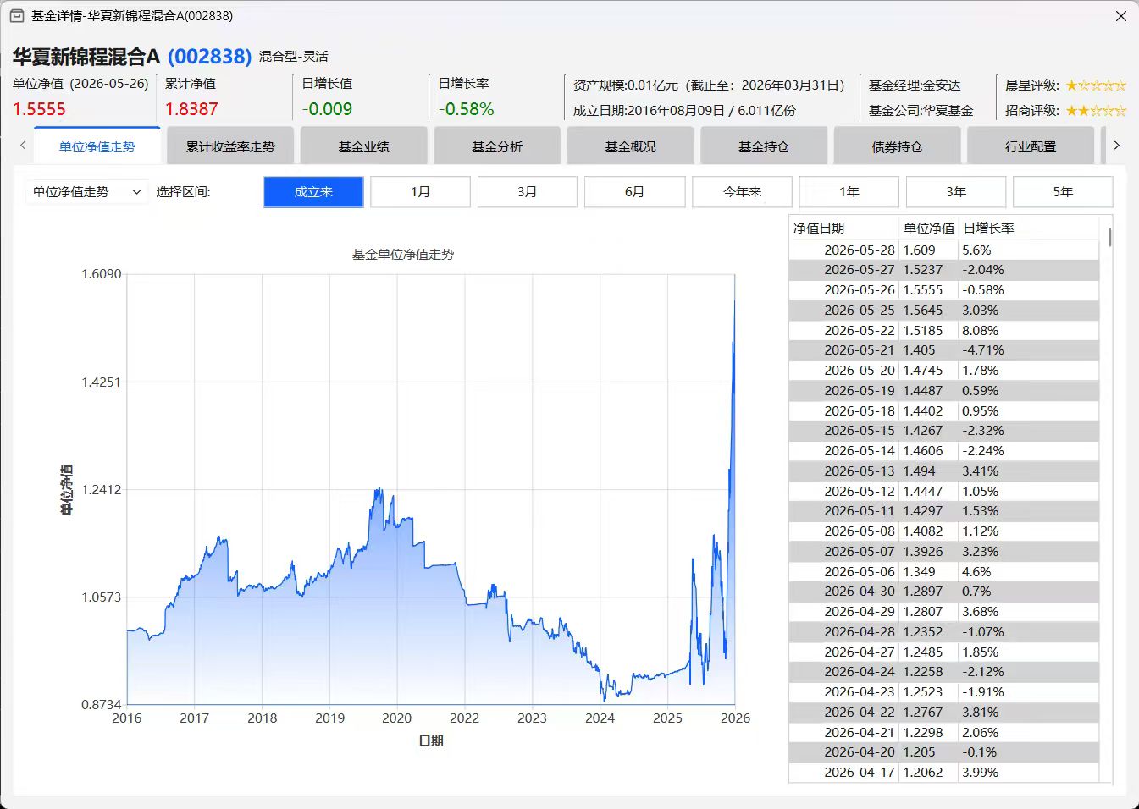The width and height of the screenshot is (1139, 809).
Task: Select the row dated 2026-04-23
Action: coord(944,692)
